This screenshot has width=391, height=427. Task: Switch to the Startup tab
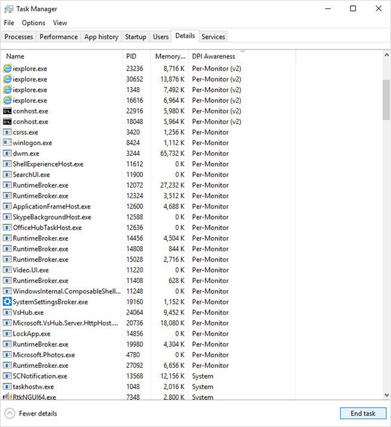point(136,37)
